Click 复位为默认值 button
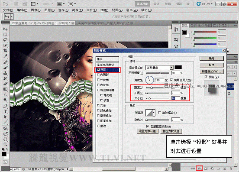The image size is (239, 172). pyautogui.click(x=171, y=131)
